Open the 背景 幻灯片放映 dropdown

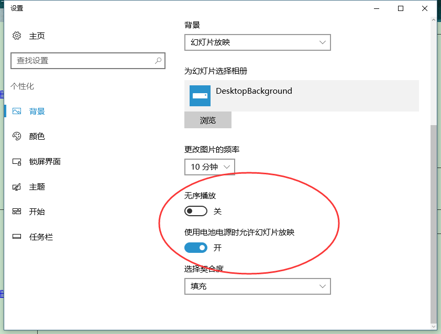coord(258,42)
